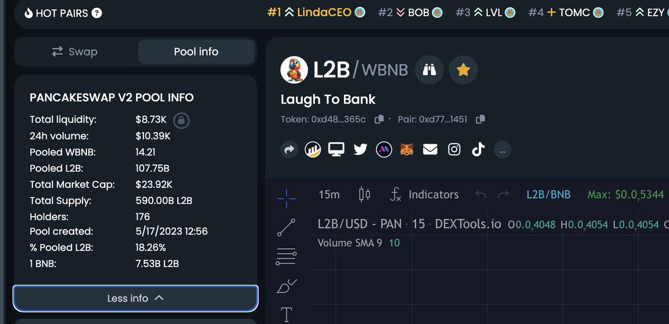Click the Pool created date 5/17/2023 12:56

[172, 231]
